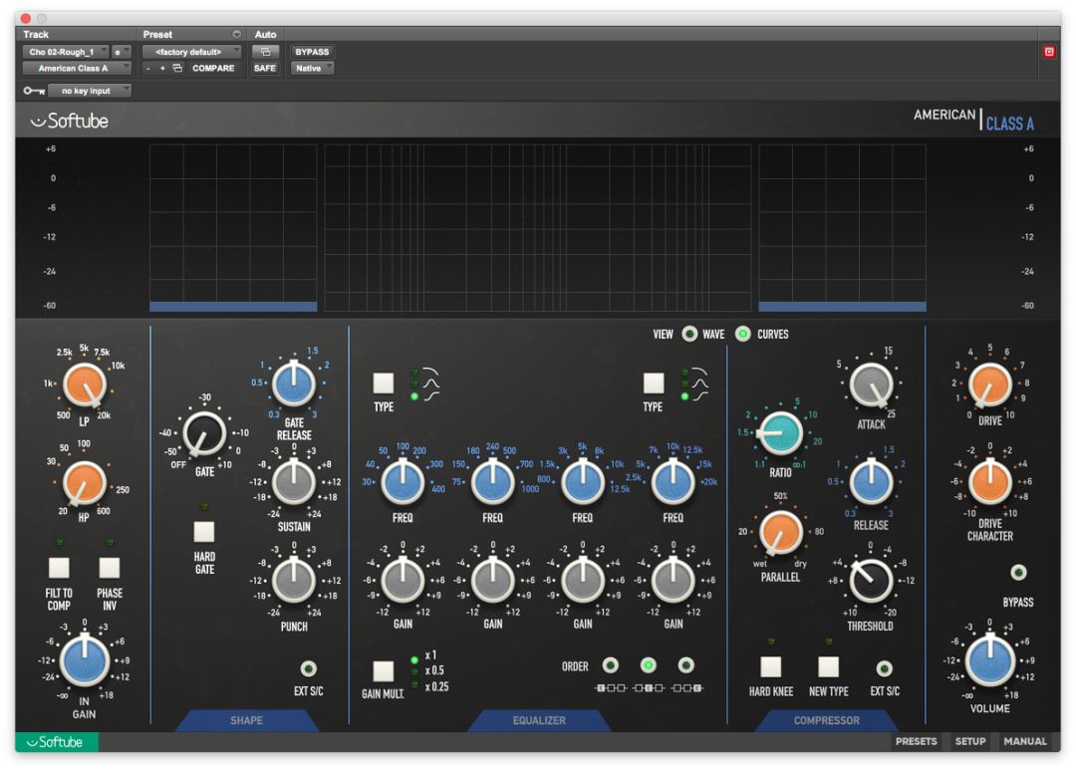Toggle the GAIN MULT switch

[x=383, y=670]
